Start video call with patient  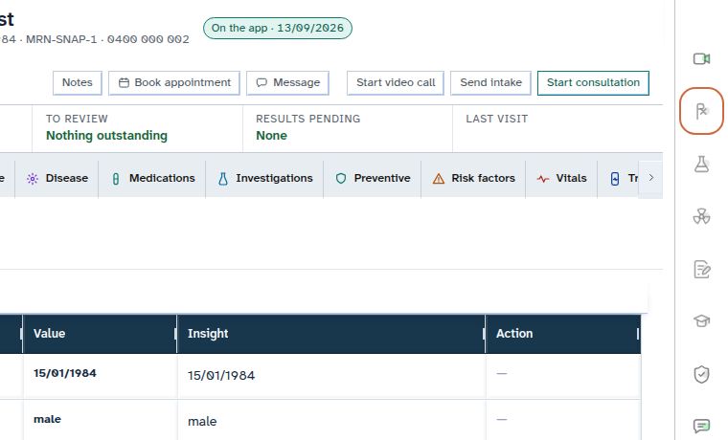pos(396,83)
